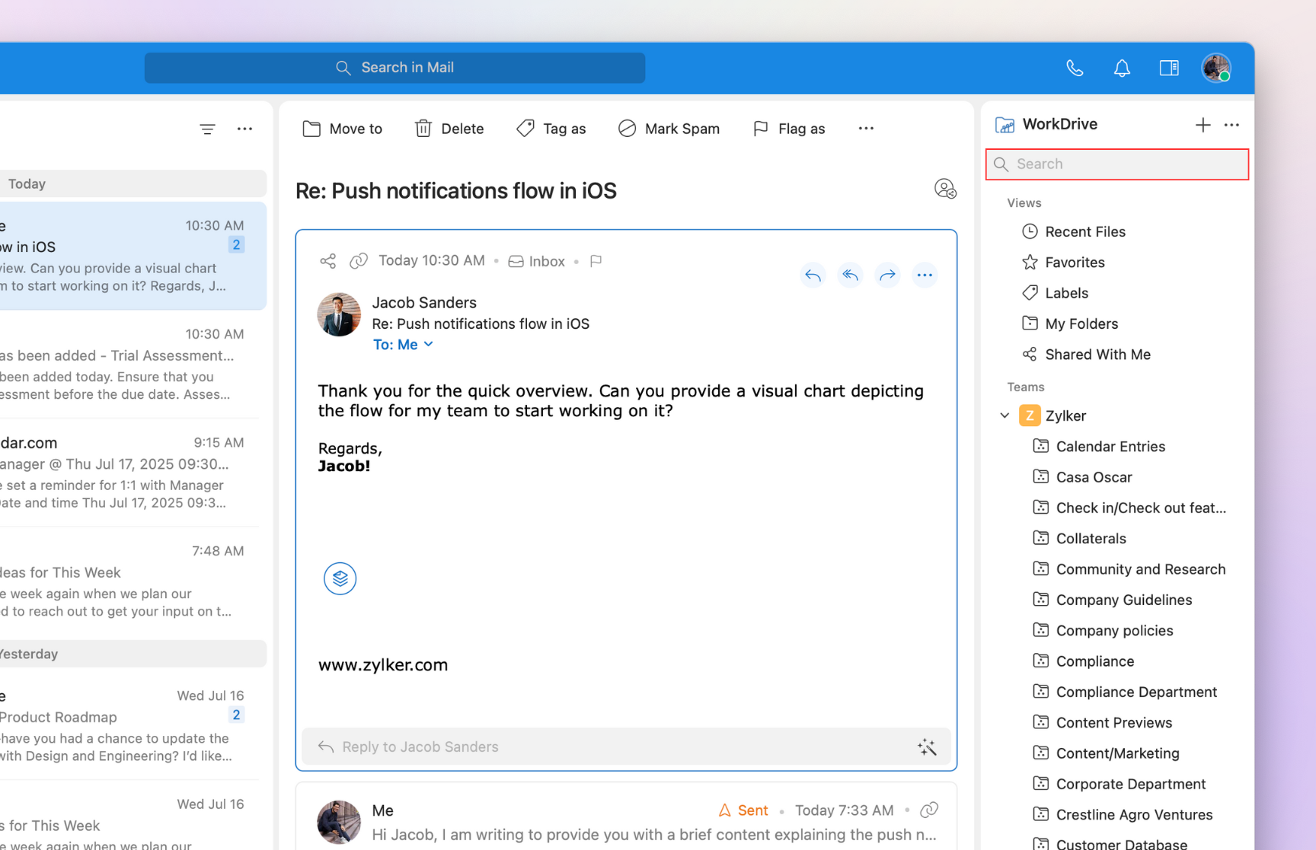Image resolution: width=1316 pixels, height=850 pixels.
Task: Open the 9:15 AM reminder email
Action: tap(129, 473)
